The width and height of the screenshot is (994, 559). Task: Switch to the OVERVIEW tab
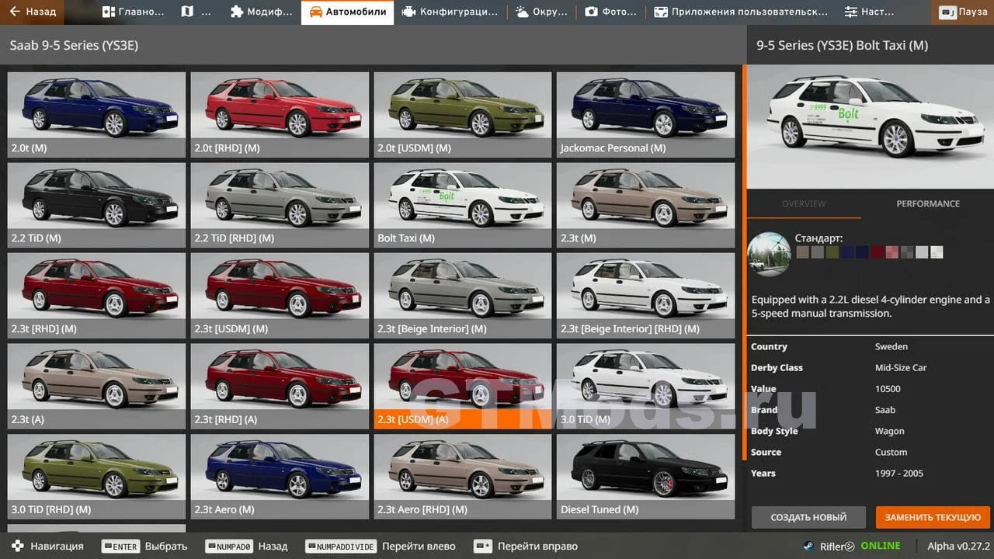click(804, 203)
